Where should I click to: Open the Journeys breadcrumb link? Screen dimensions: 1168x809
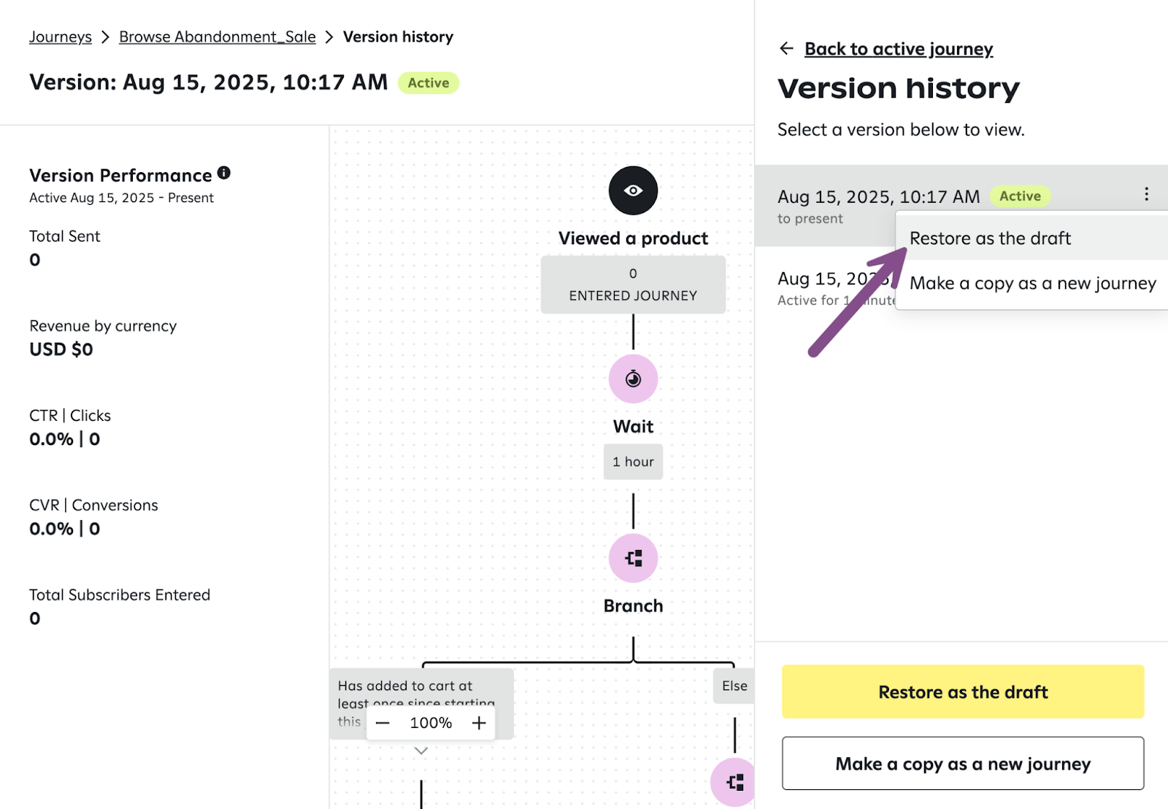tap(61, 37)
